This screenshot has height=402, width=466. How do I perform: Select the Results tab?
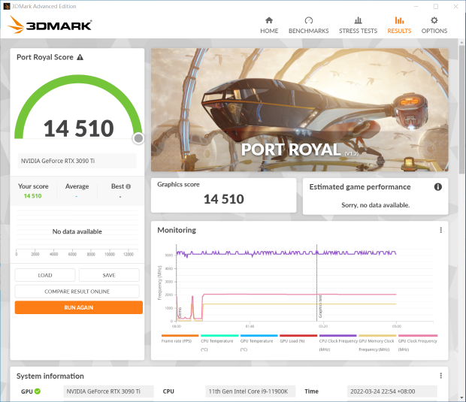coord(399,26)
